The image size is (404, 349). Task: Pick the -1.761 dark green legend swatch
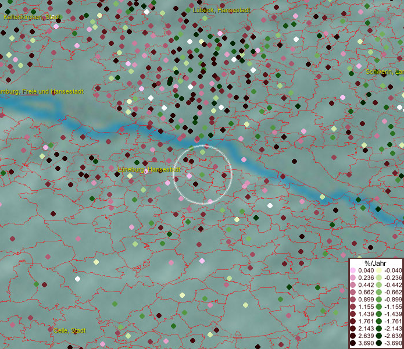[379, 321]
